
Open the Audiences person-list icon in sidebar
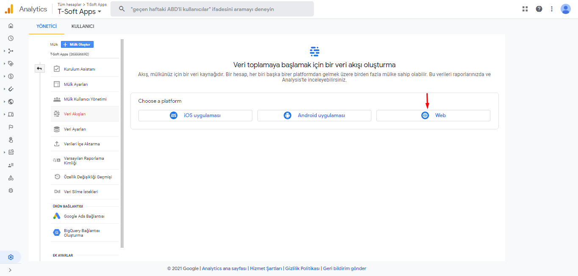click(11, 165)
